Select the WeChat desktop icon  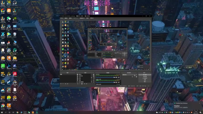click(x=9, y=19)
